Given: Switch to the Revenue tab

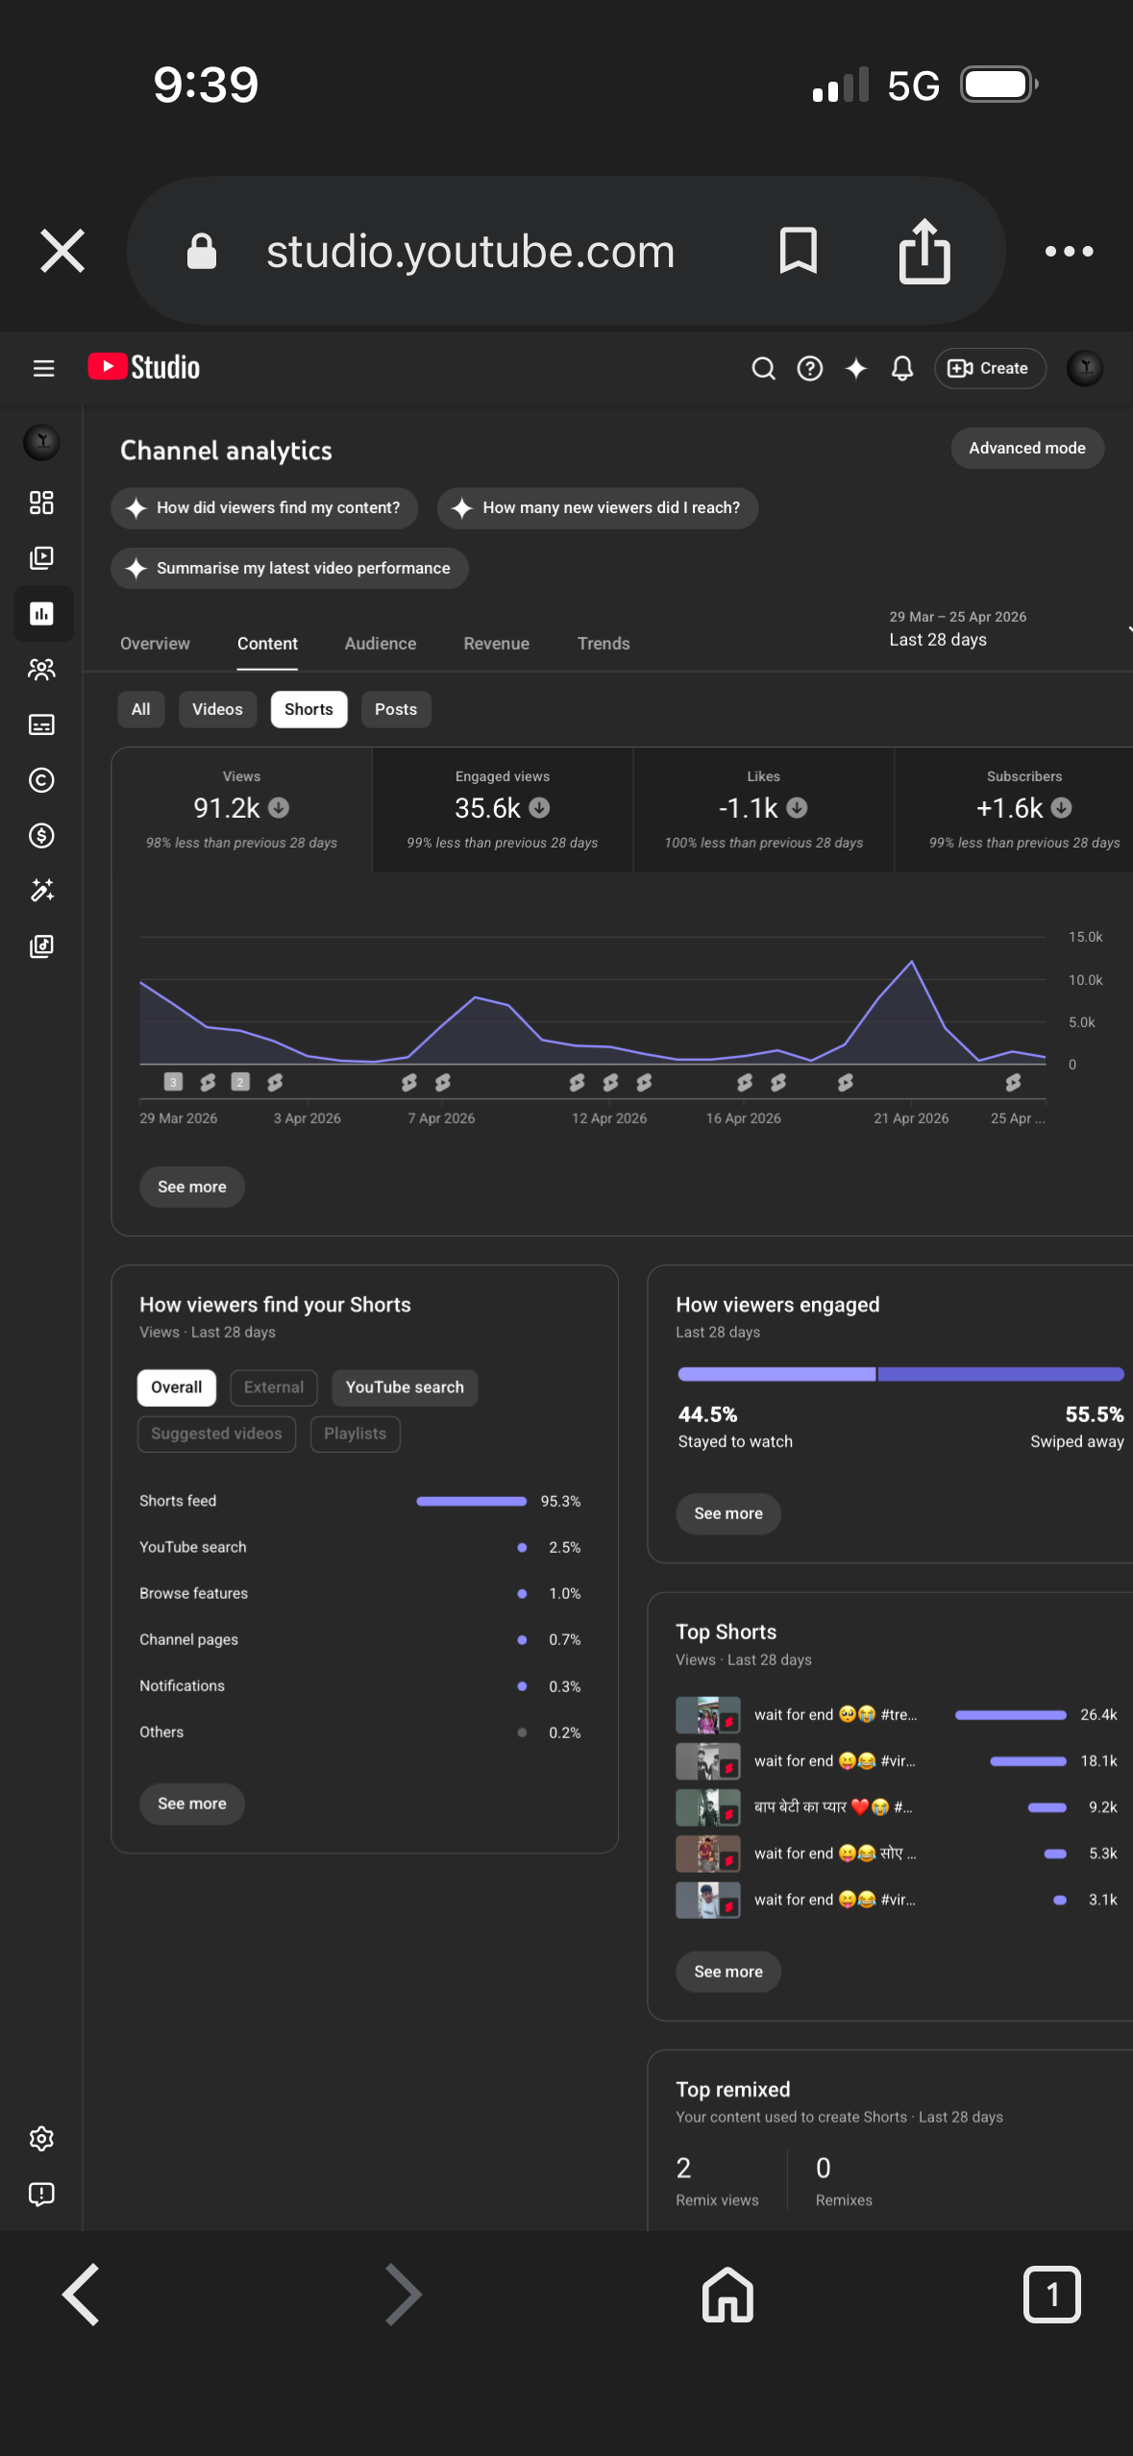Looking at the screenshot, I should [496, 644].
